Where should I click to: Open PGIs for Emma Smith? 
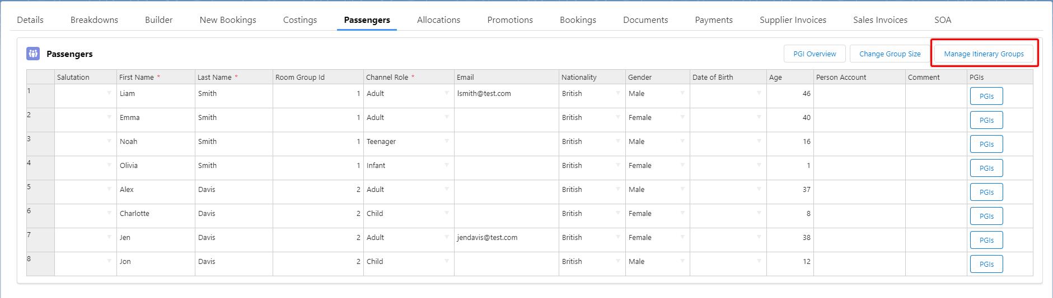pos(986,120)
